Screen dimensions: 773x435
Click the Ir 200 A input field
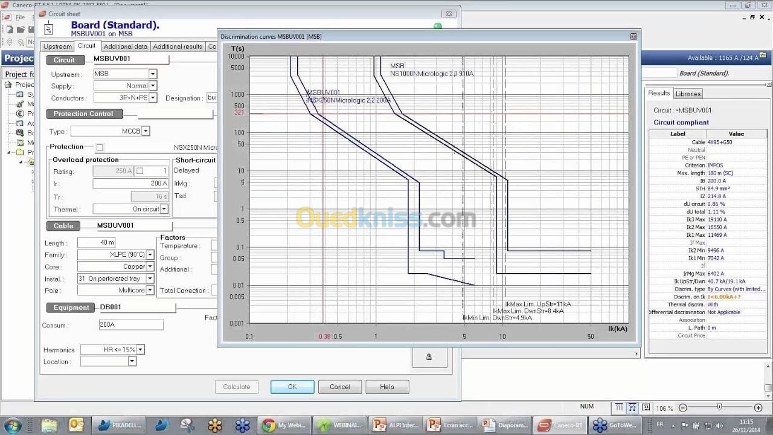pos(130,183)
